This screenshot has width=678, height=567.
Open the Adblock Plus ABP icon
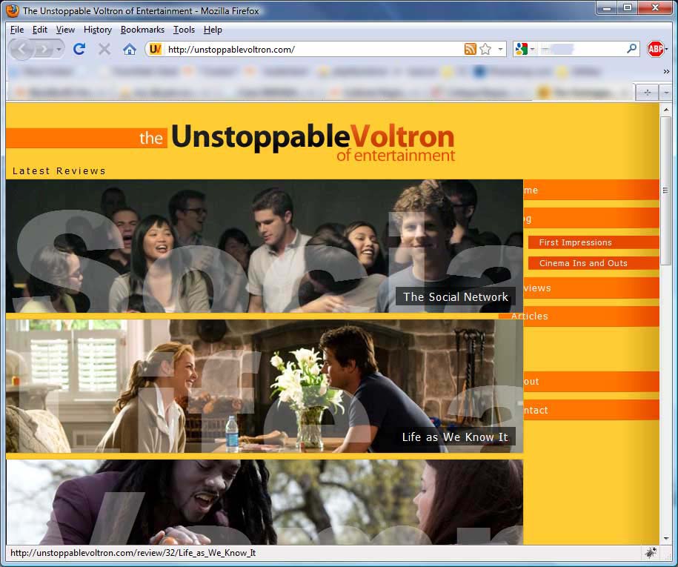[654, 49]
